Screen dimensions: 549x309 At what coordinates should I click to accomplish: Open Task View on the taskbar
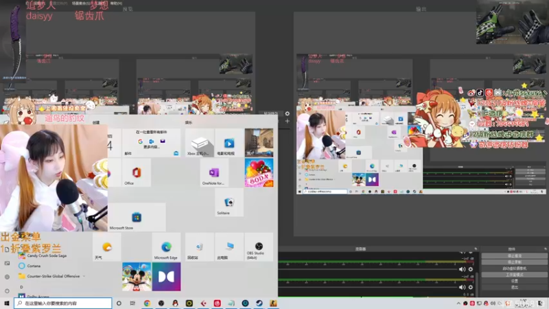(x=132, y=304)
